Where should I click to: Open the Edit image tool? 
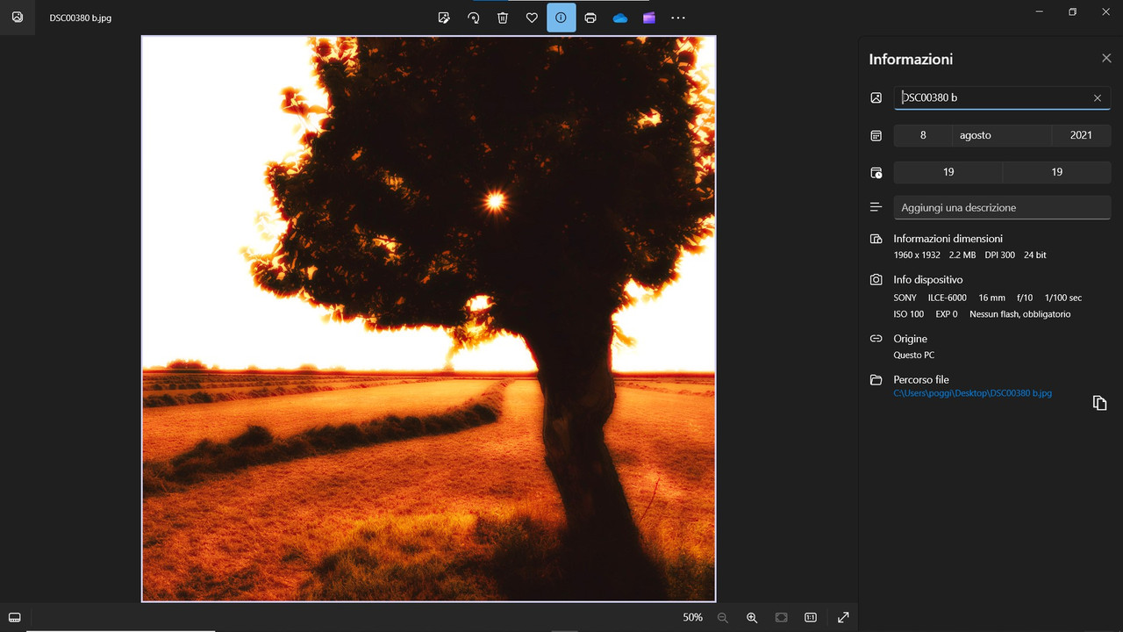click(x=444, y=18)
